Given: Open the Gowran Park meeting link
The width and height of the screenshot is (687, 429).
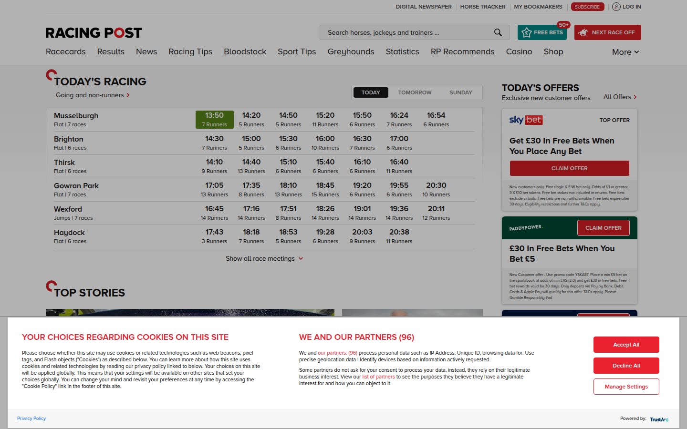Looking at the screenshot, I should point(76,186).
